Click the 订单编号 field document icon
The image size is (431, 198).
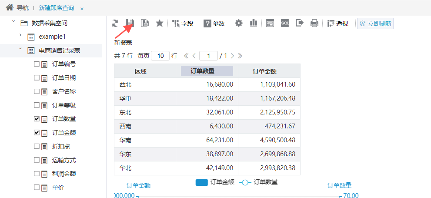(x=44, y=65)
